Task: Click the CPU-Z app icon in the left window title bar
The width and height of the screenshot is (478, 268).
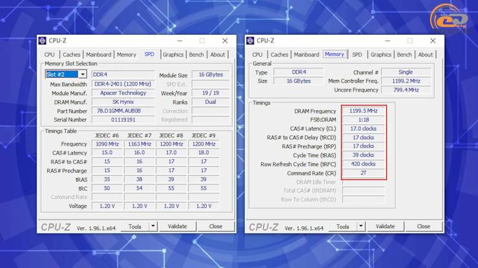Action: tap(43, 41)
